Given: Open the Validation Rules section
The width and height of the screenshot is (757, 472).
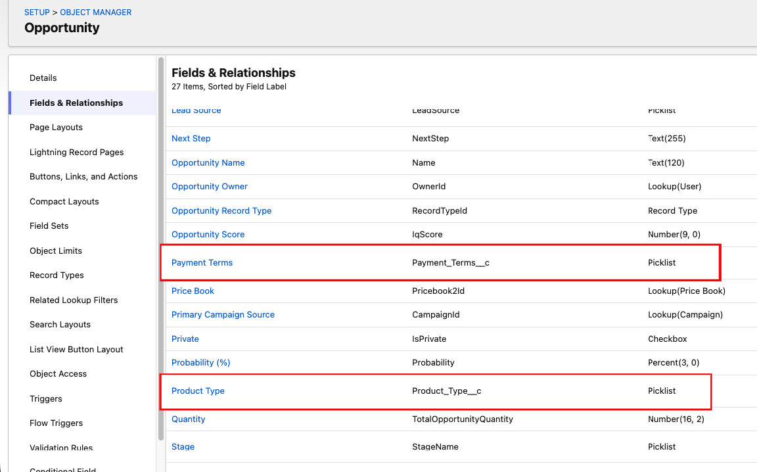Looking at the screenshot, I should click(61, 448).
